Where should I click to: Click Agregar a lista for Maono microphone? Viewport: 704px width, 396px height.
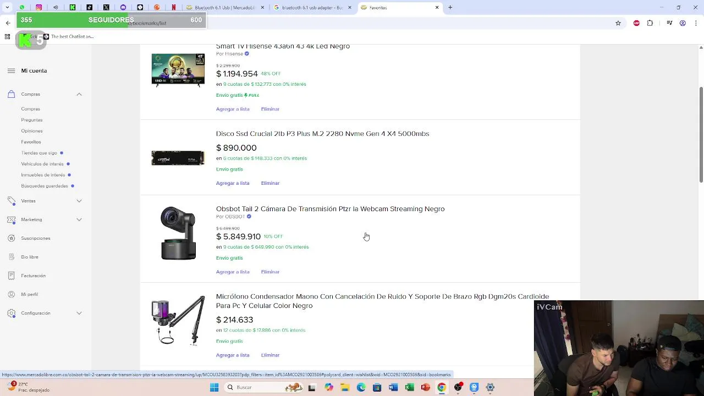[233, 355]
